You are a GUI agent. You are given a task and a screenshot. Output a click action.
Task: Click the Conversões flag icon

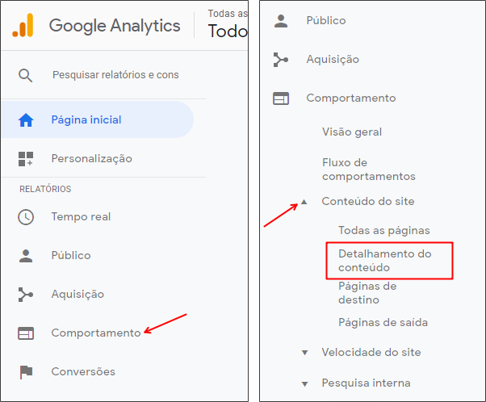26,372
